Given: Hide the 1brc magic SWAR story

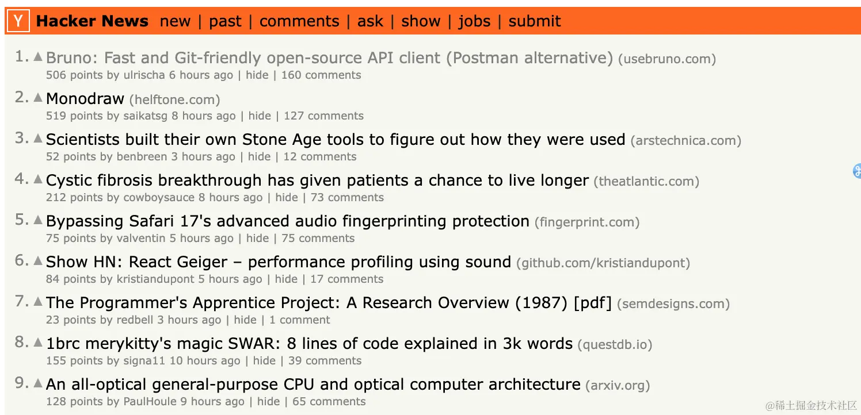Looking at the screenshot, I should tap(265, 360).
